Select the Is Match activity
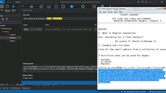 pos(12,35)
